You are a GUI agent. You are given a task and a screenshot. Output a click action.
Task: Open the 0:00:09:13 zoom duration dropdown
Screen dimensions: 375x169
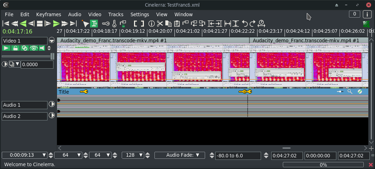tap(44, 155)
